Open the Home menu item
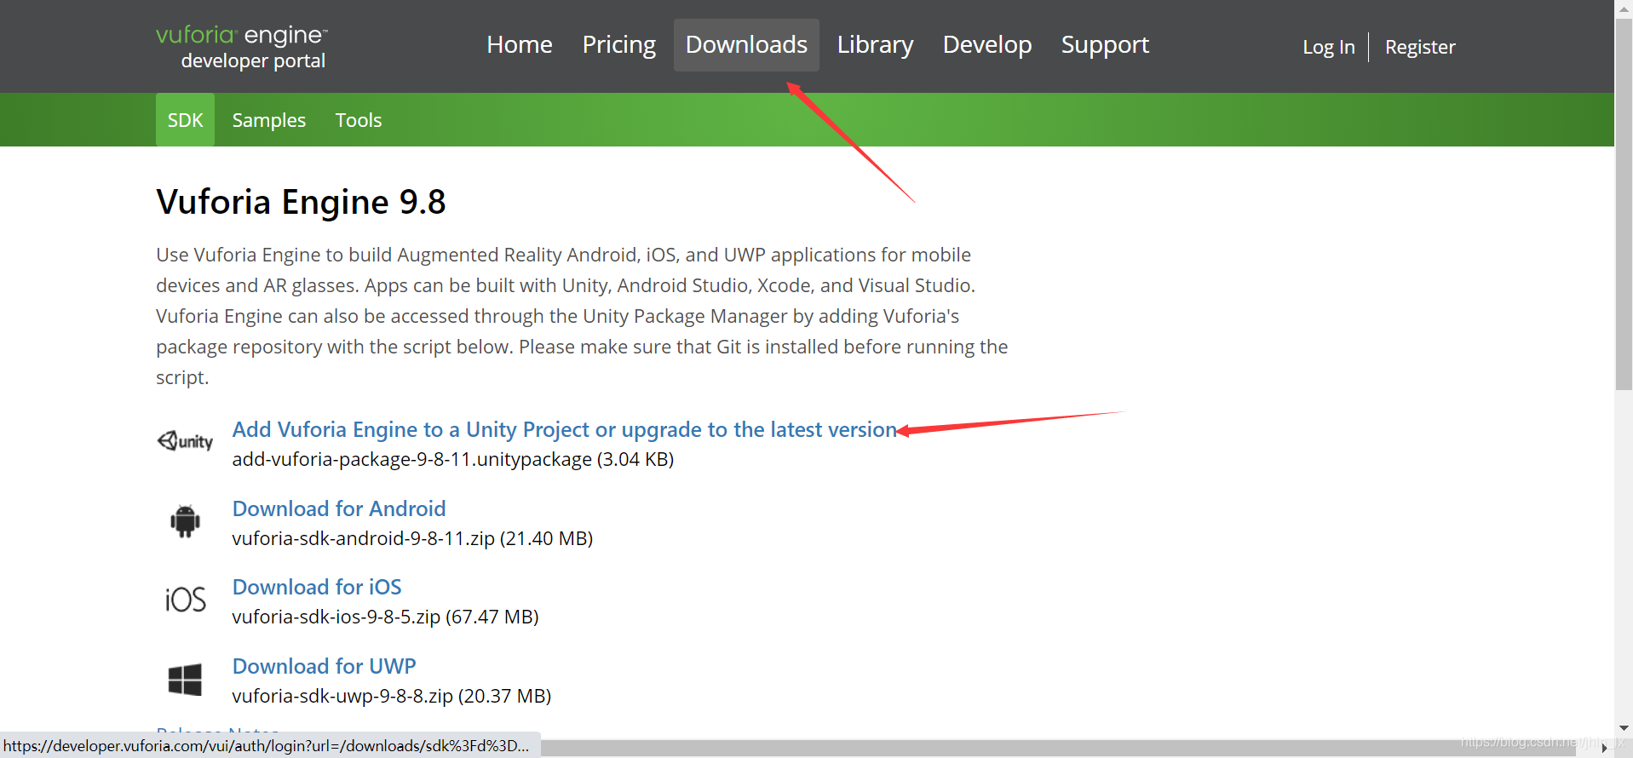This screenshot has height=758, width=1633. (x=520, y=44)
